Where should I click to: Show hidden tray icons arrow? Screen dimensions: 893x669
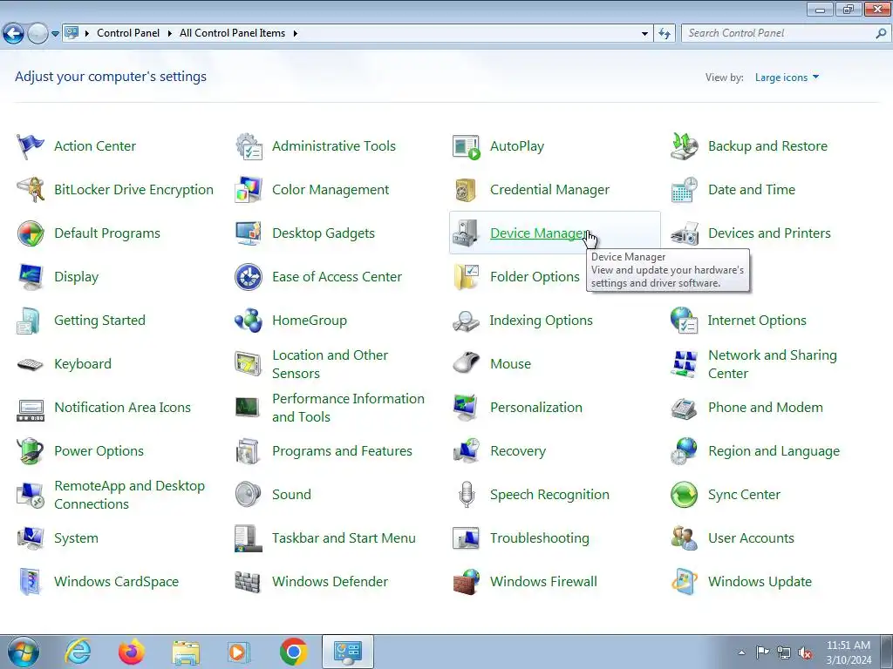(x=741, y=652)
